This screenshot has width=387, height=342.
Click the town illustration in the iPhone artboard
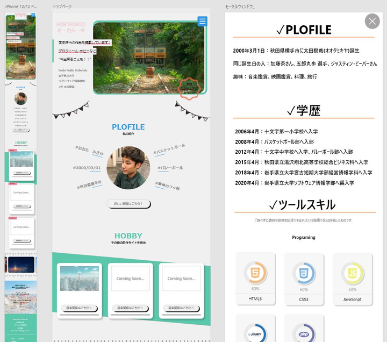pyautogui.click(x=21, y=297)
